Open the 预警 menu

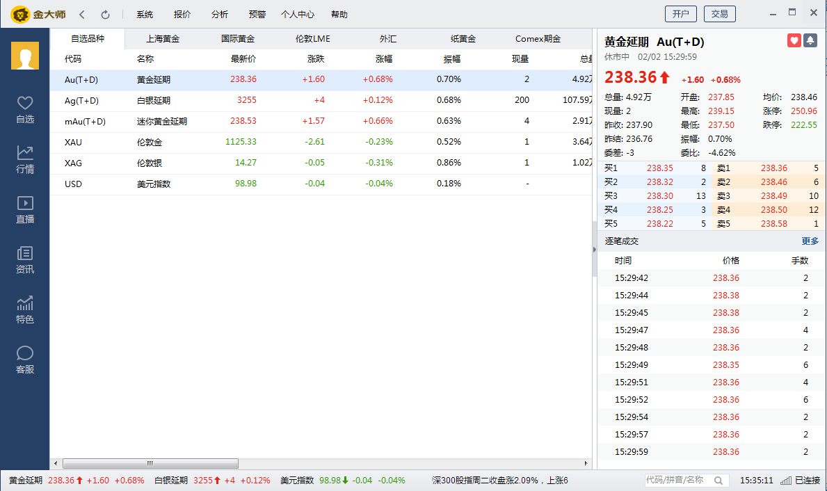[257, 15]
